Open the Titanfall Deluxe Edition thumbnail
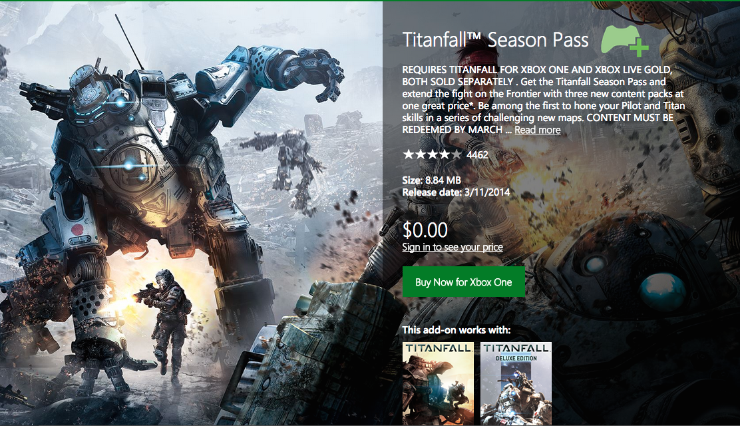Image resolution: width=740 pixels, height=426 pixels. click(516, 384)
